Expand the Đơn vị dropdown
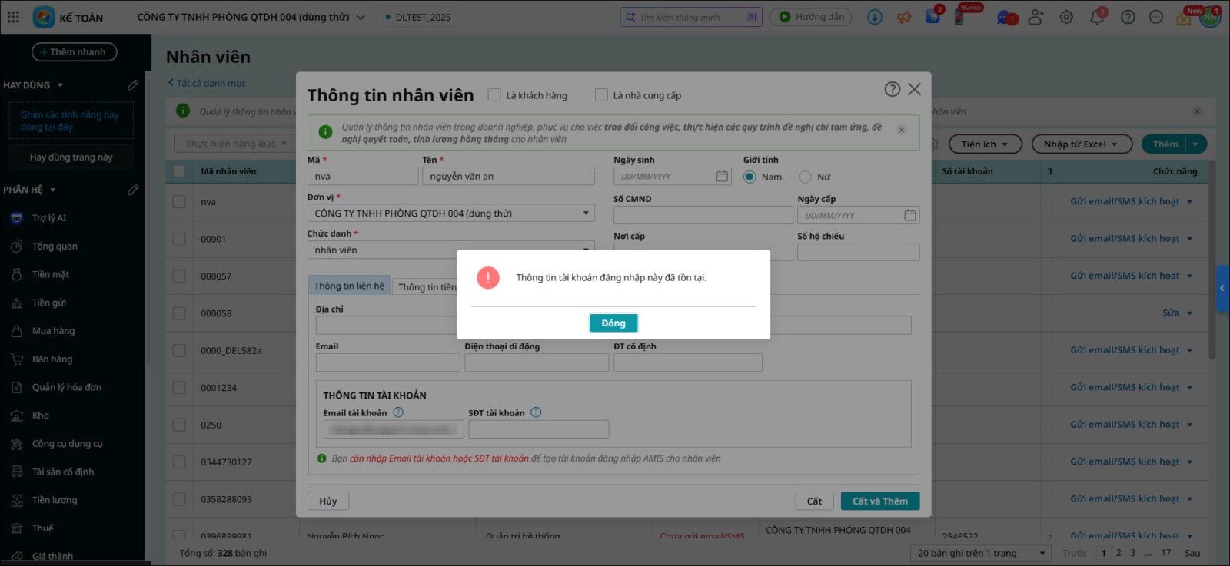 point(586,213)
